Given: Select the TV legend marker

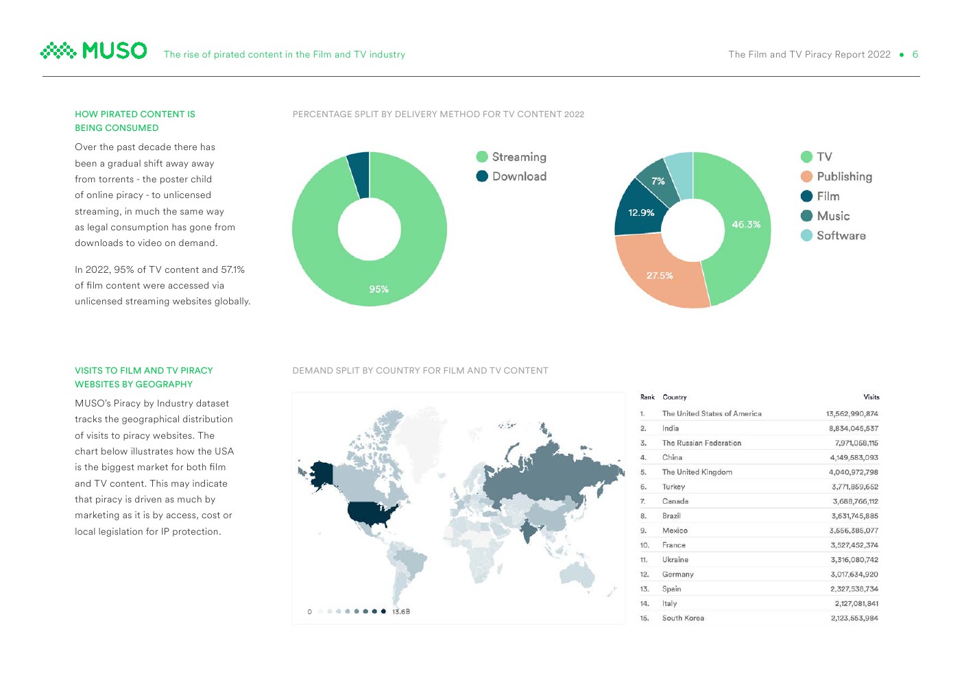Looking at the screenshot, I should click(806, 157).
